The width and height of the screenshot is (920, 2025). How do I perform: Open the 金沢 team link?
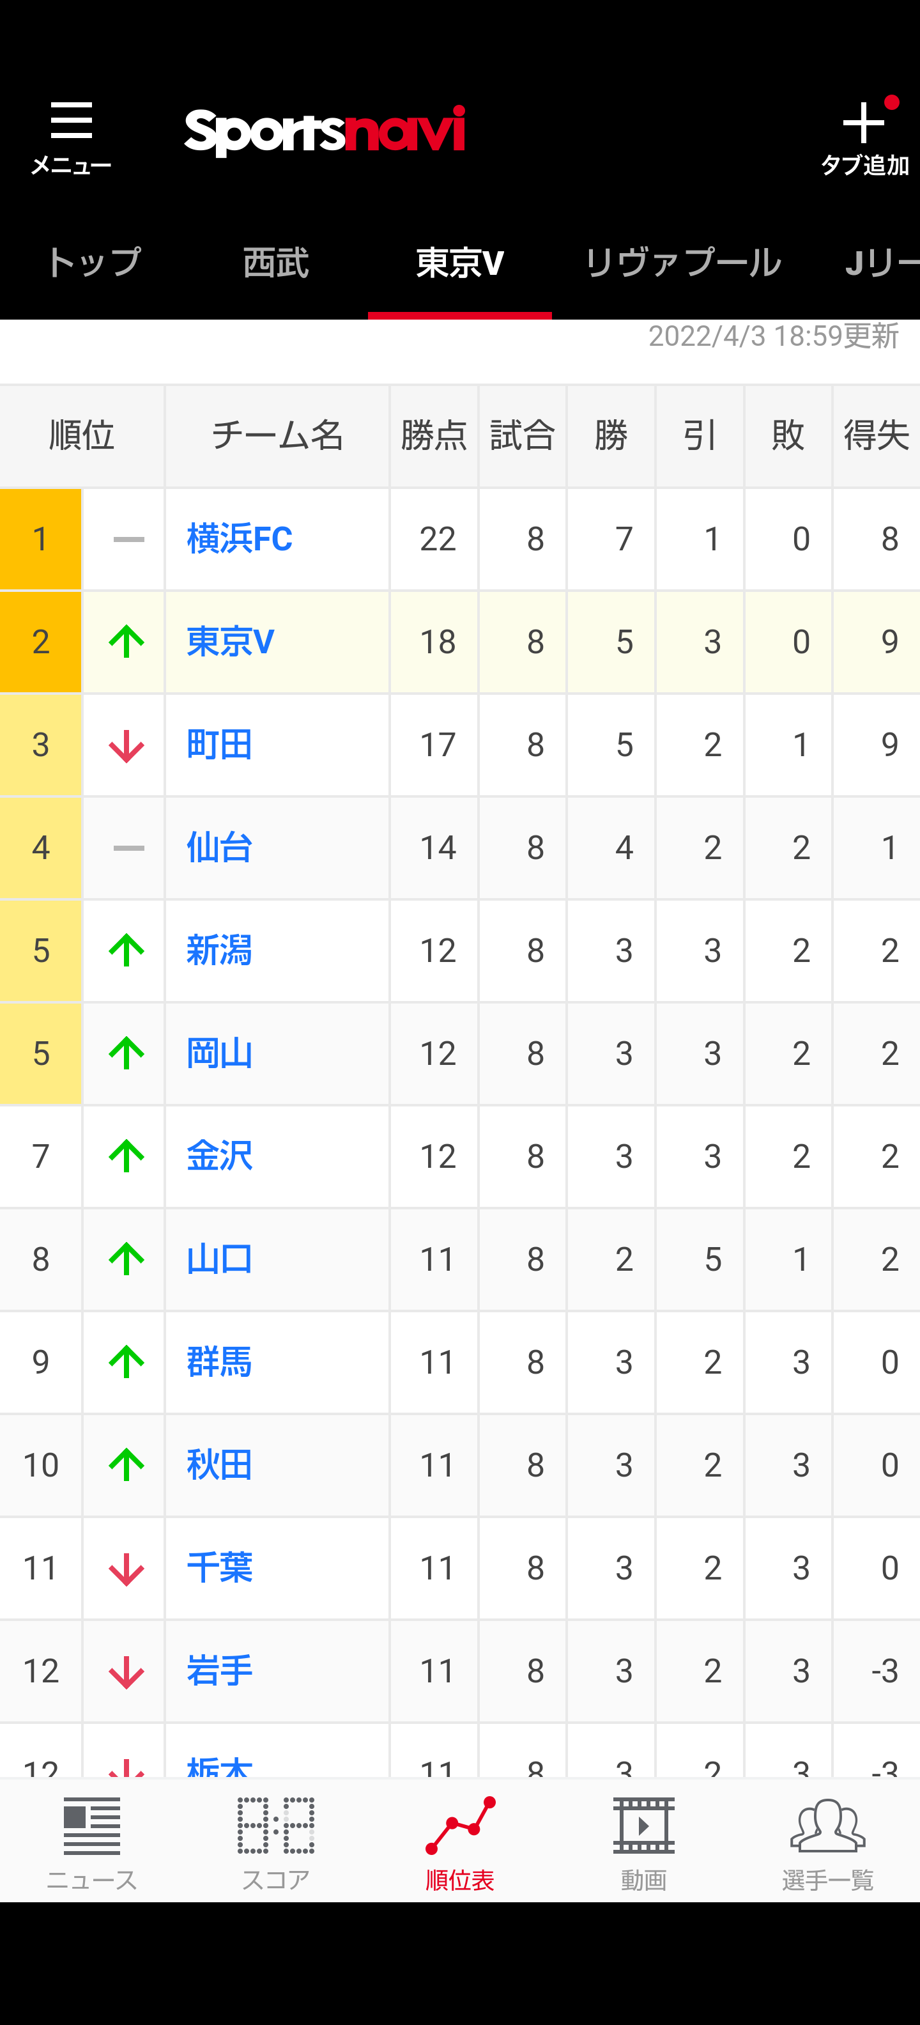(x=219, y=1156)
